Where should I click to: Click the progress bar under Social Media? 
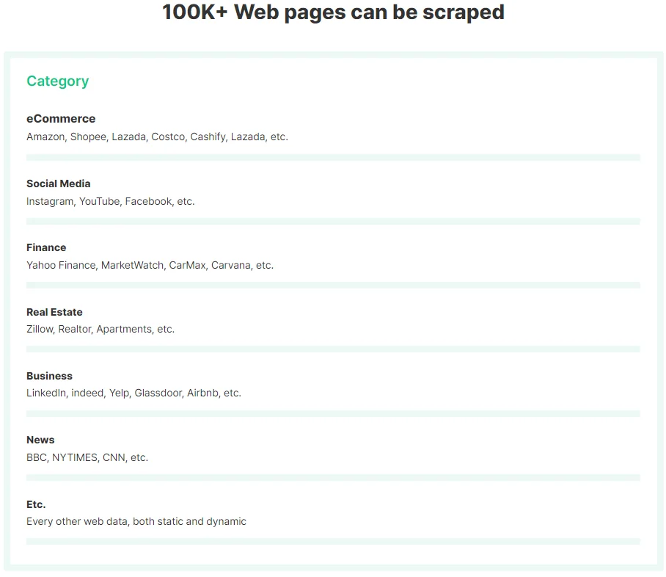pyautogui.click(x=333, y=221)
